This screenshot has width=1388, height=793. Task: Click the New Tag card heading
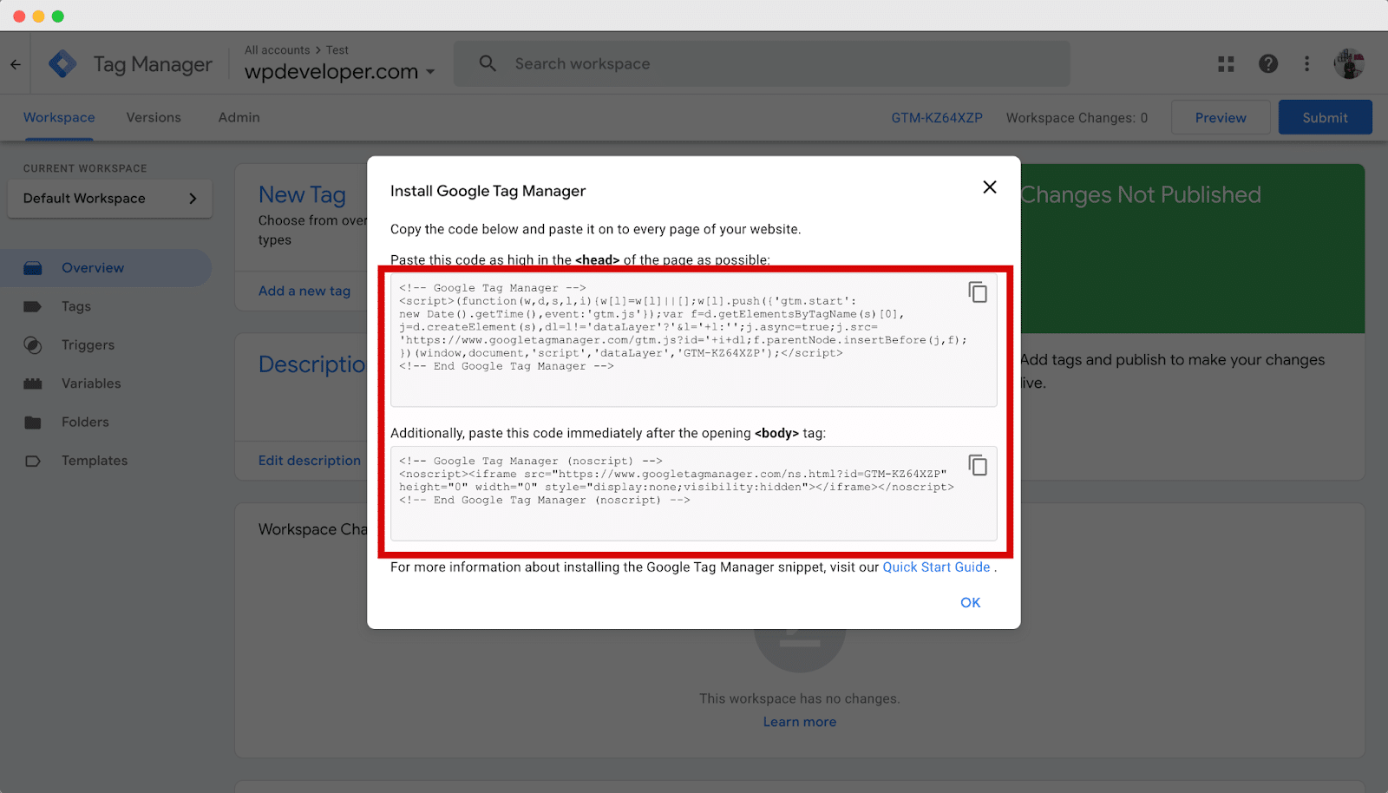pyautogui.click(x=303, y=195)
